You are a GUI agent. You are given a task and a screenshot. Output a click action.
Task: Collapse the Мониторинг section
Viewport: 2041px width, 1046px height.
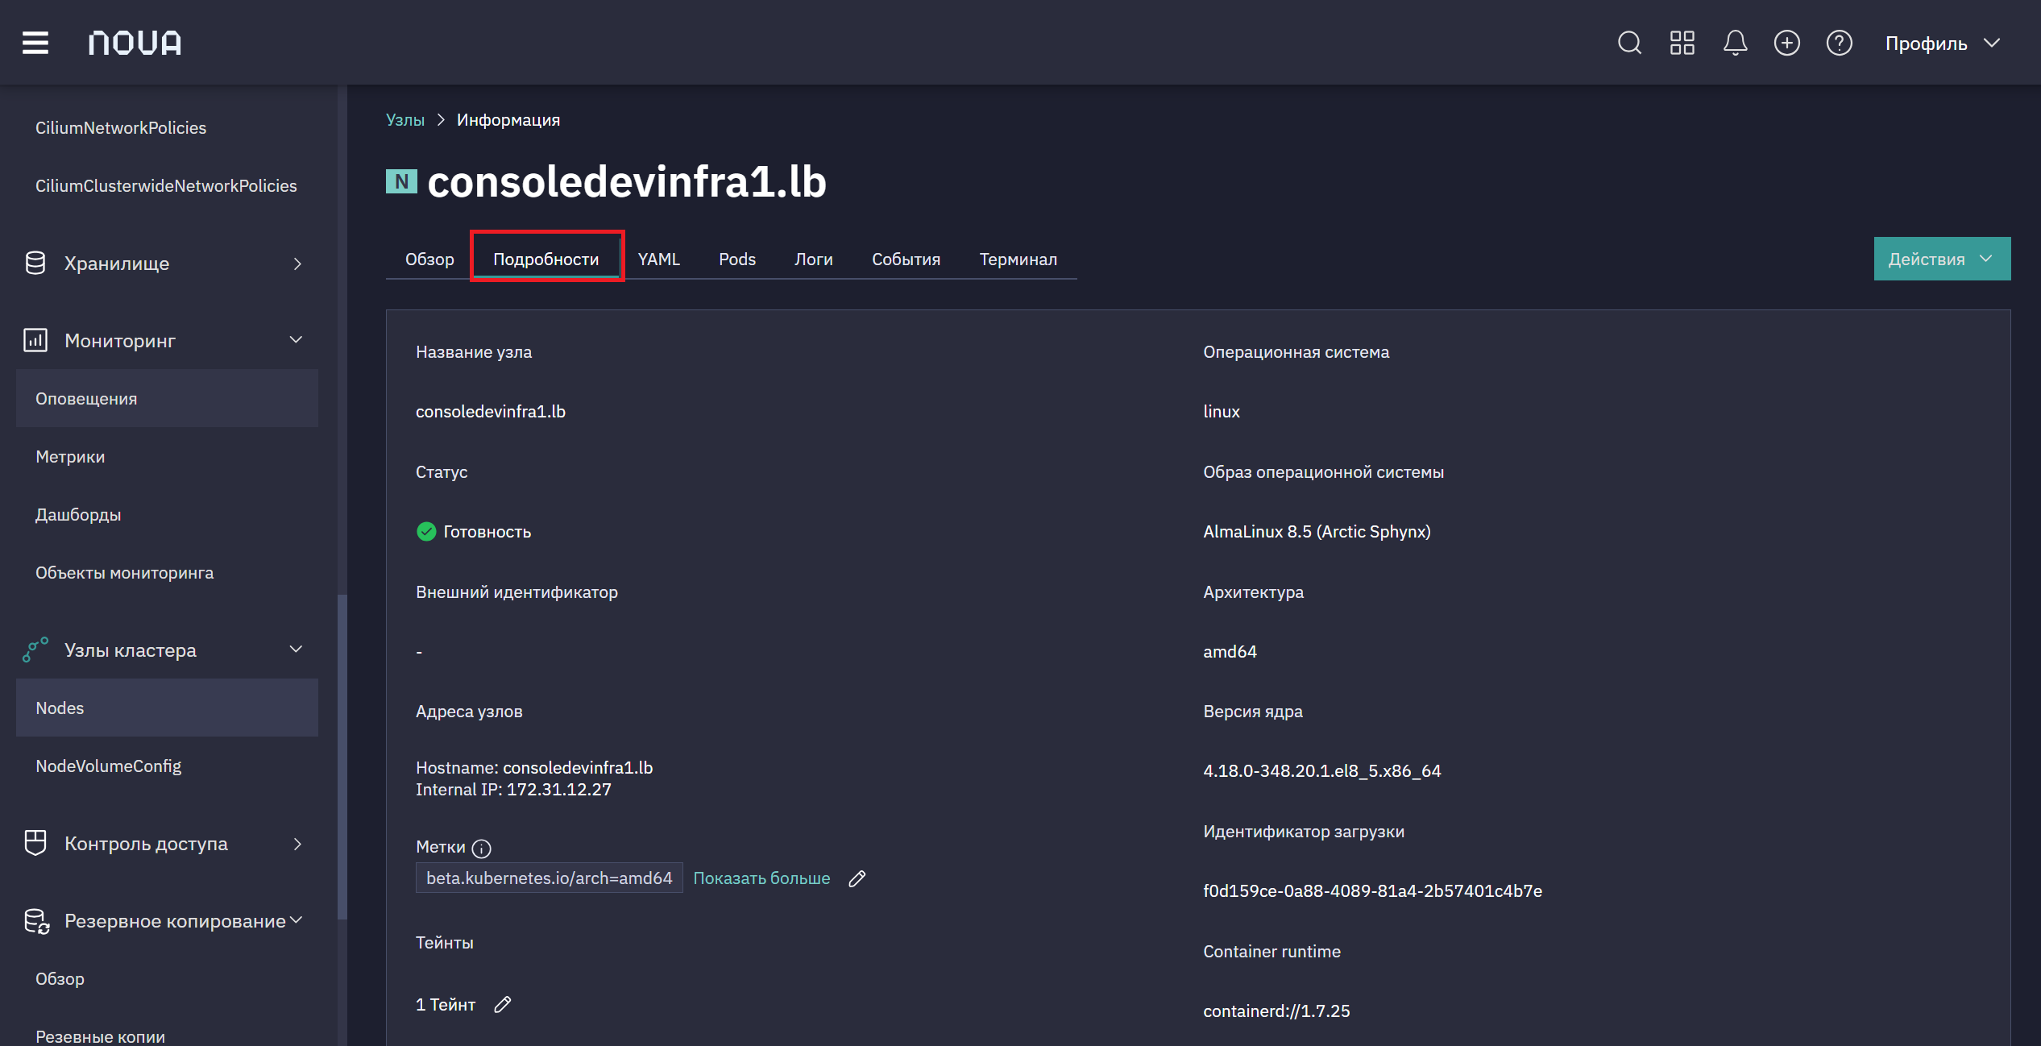pyautogui.click(x=167, y=340)
